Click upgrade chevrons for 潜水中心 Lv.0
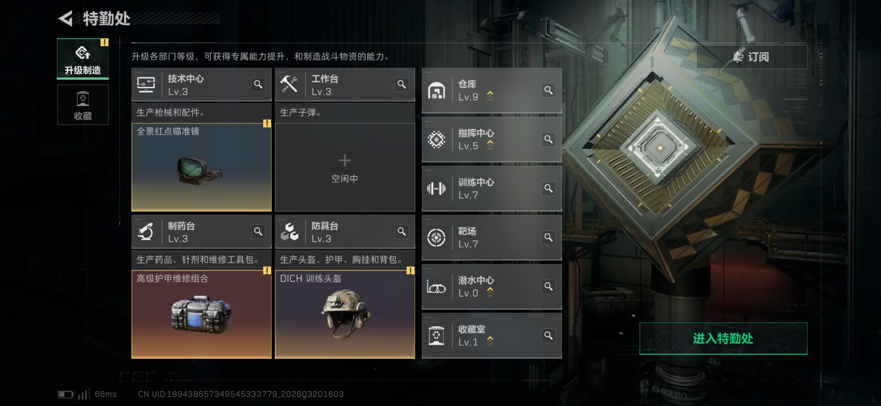 (x=490, y=292)
